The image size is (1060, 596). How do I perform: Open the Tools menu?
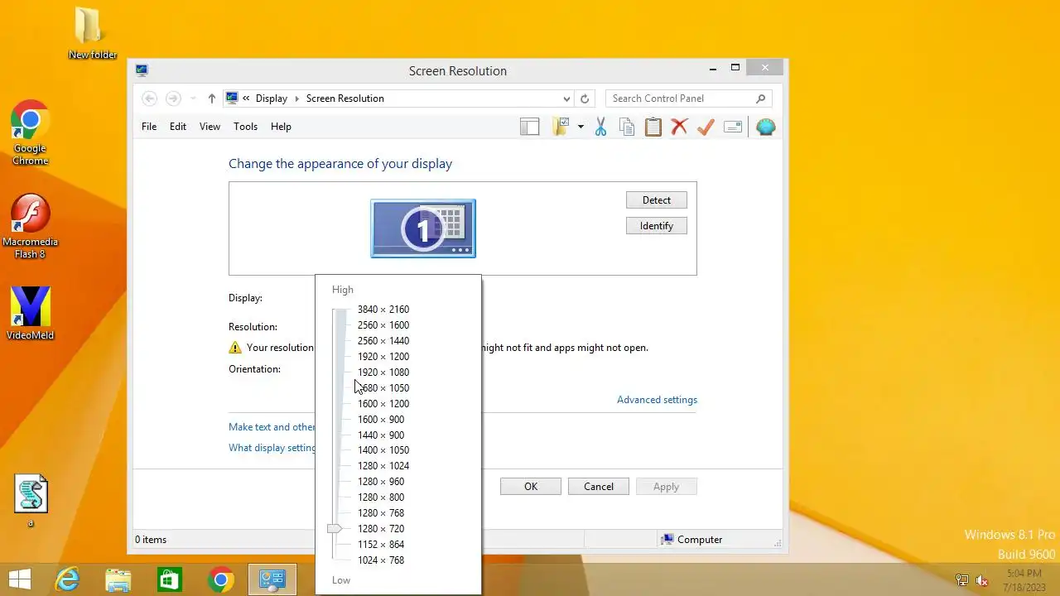click(x=245, y=127)
